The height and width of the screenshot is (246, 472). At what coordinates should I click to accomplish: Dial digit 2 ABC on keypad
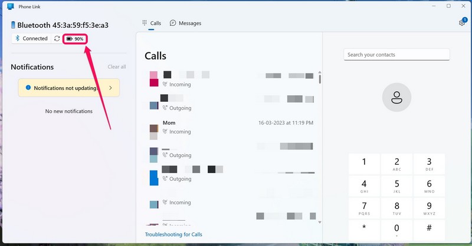396,164
